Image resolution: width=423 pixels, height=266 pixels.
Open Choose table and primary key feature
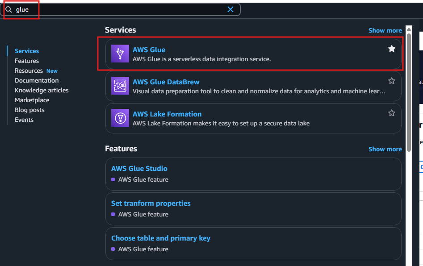click(x=161, y=238)
